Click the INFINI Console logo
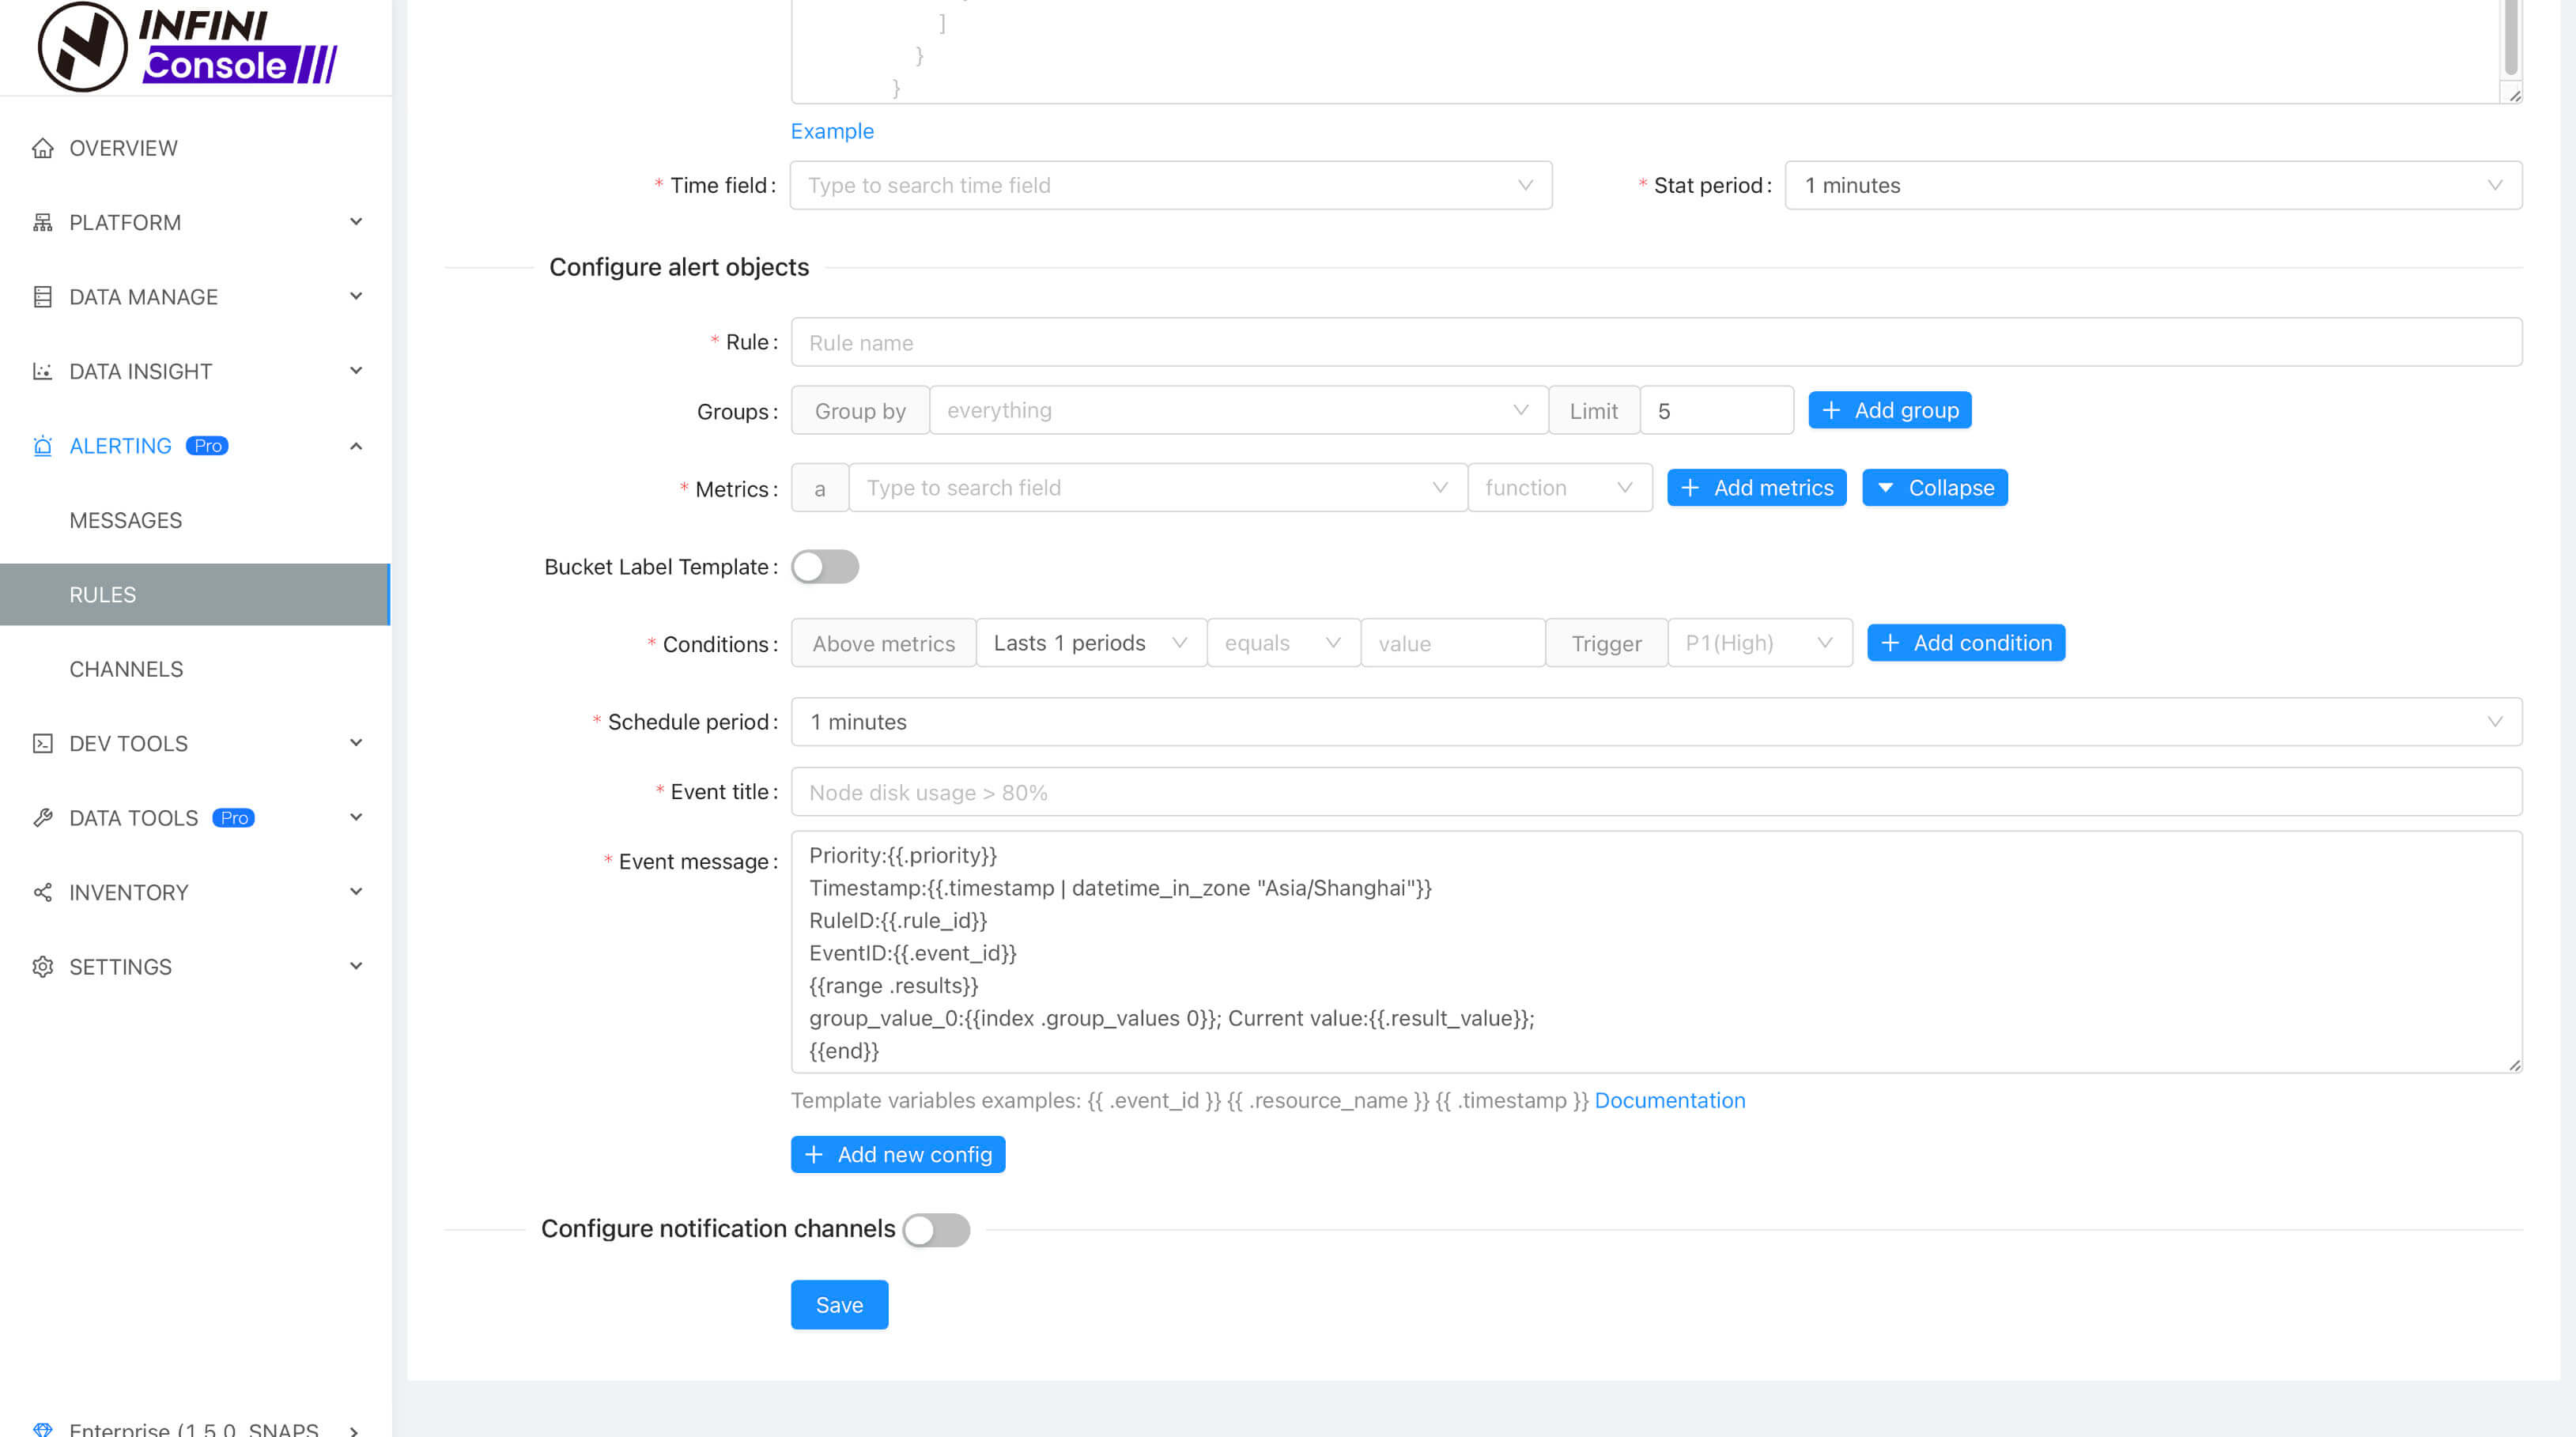The image size is (2576, 1437). point(188,46)
